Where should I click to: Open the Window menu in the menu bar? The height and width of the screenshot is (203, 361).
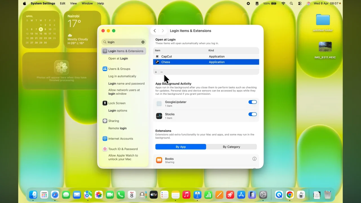click(87, 3)
